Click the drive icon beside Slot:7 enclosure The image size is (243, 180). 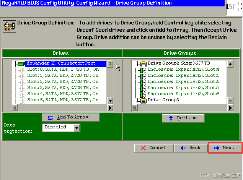[x=142, y=89]
